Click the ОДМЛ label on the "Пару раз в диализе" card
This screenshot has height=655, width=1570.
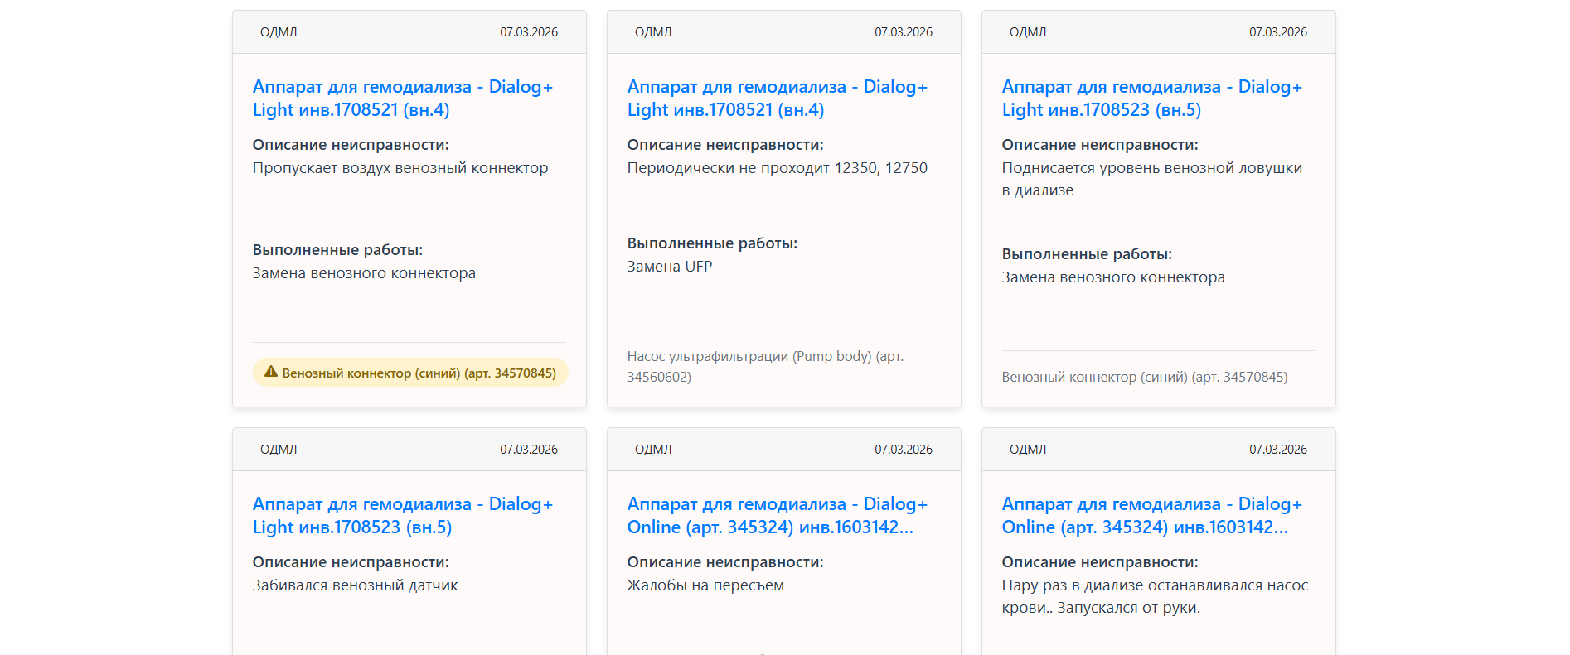[1028, 450]
